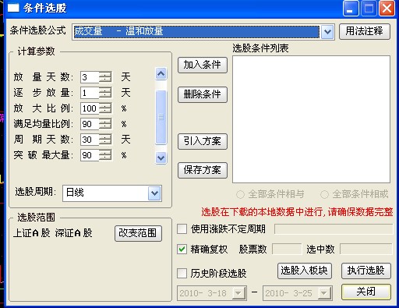Click the red 选股在下载的本地数据中进行 notice
The image size is (399, 308).
(x=297, y=212)
